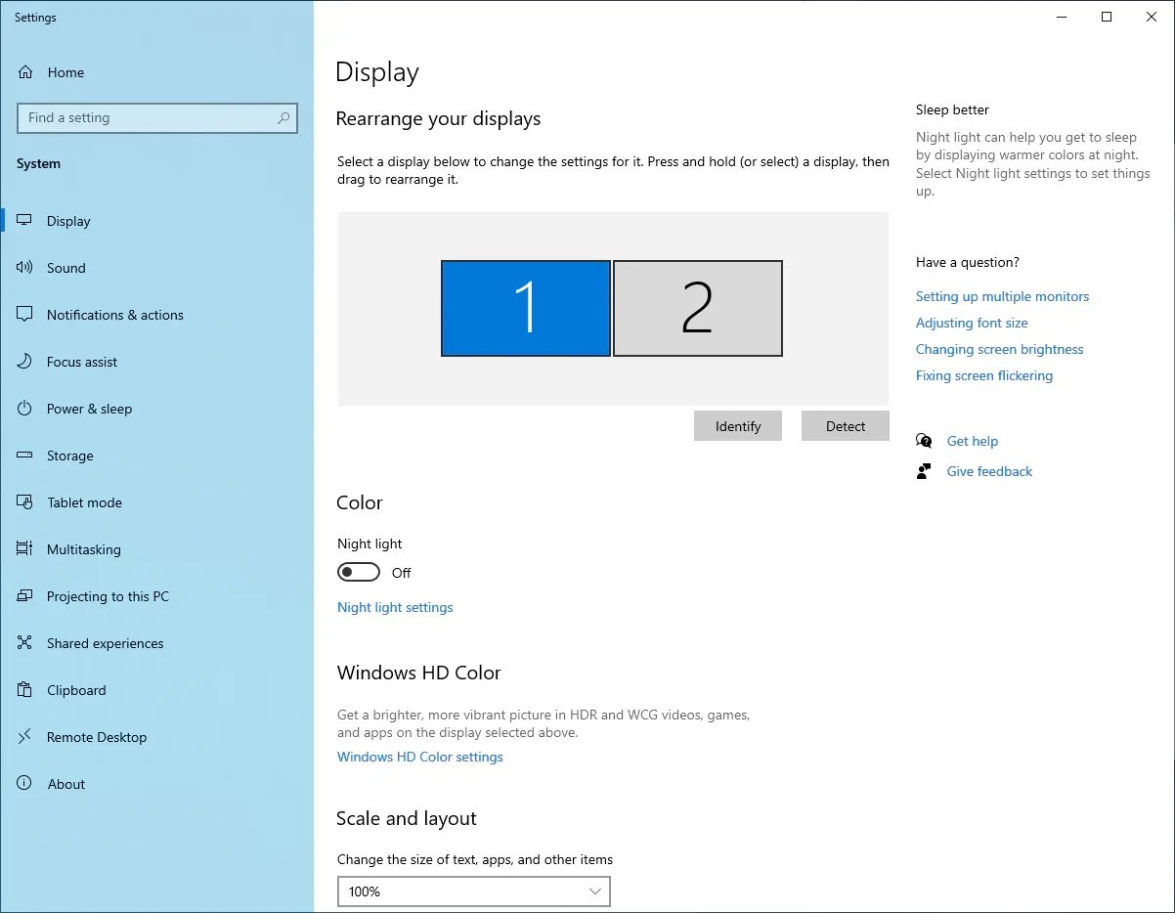Open Multitasking settings
This screenshot has width=1175, height=913.
[x=84, y=549]
